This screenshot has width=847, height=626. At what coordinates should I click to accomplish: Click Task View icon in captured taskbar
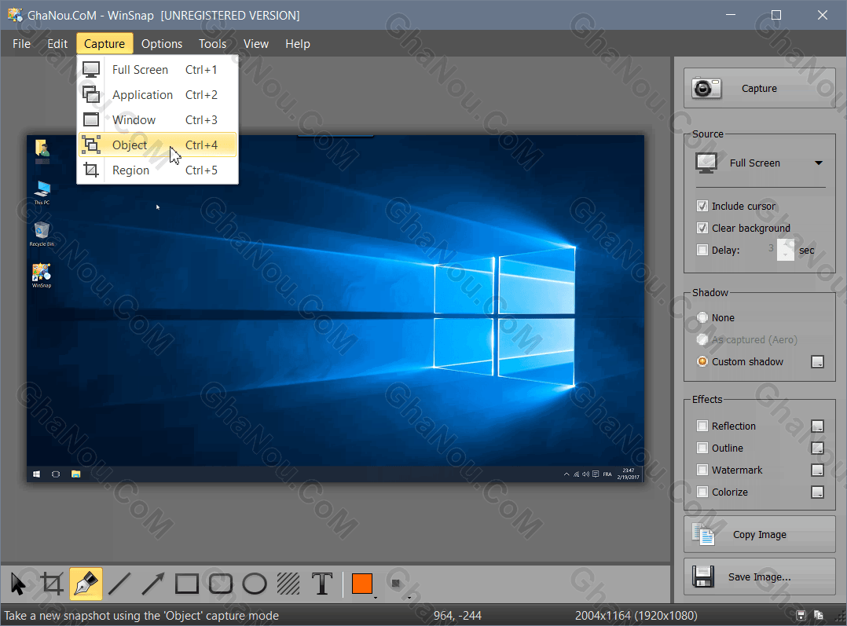click(56, 474)
